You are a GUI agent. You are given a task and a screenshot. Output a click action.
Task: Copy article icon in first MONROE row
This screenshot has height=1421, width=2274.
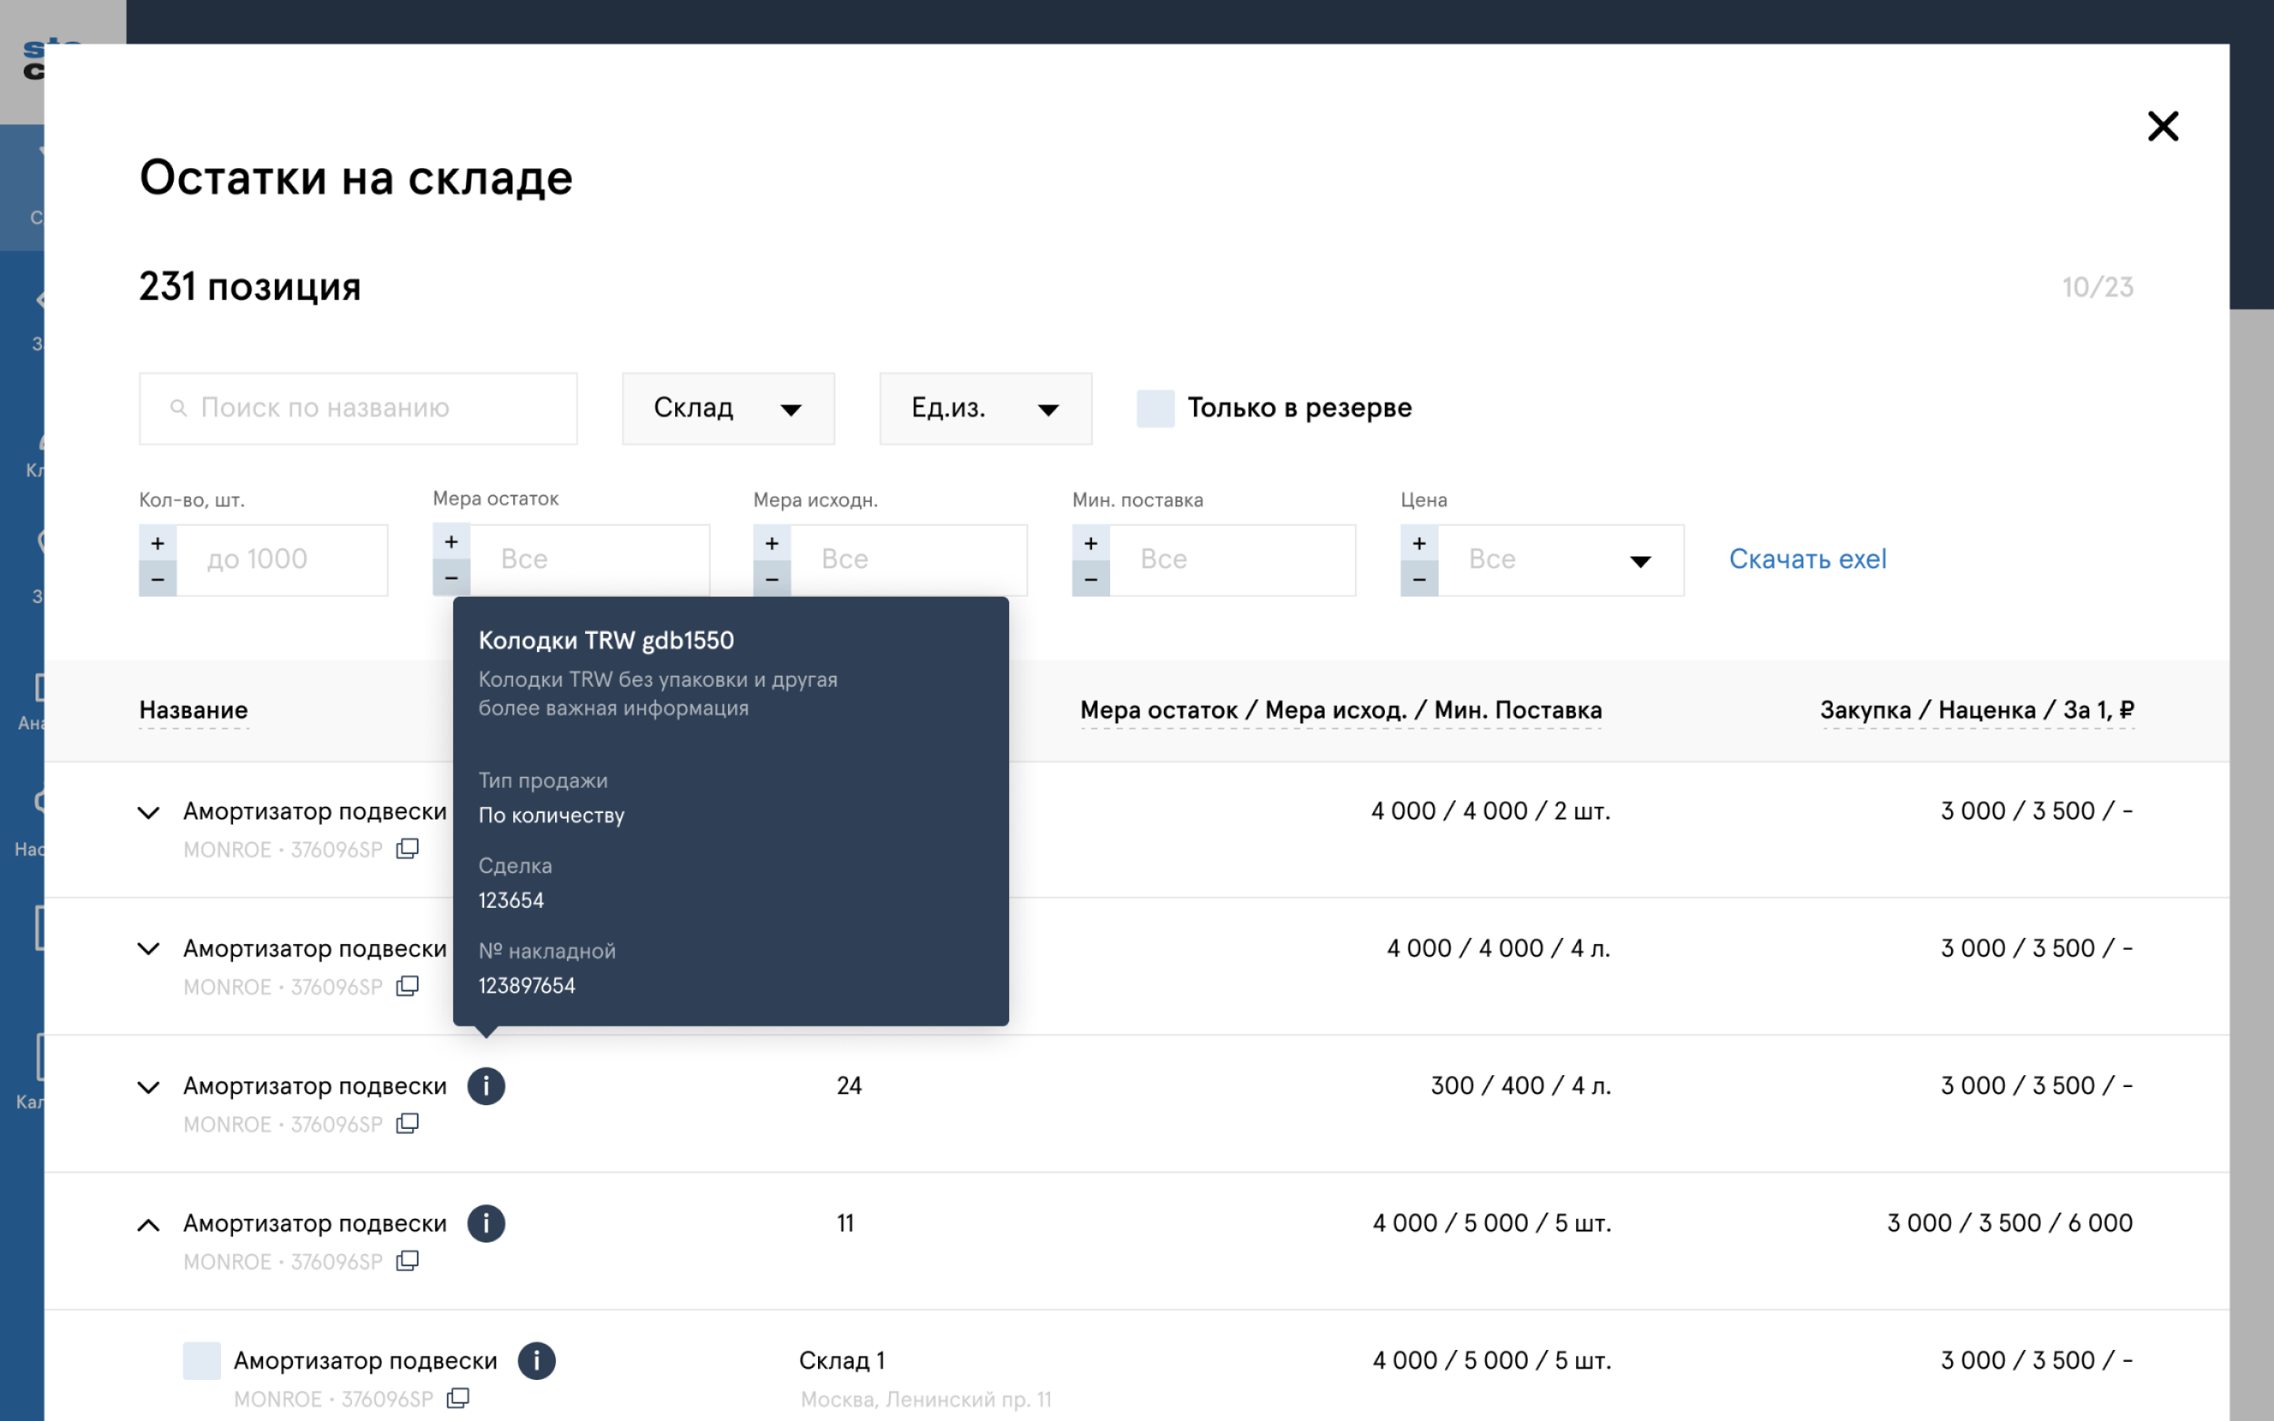[x=407, y=849]
